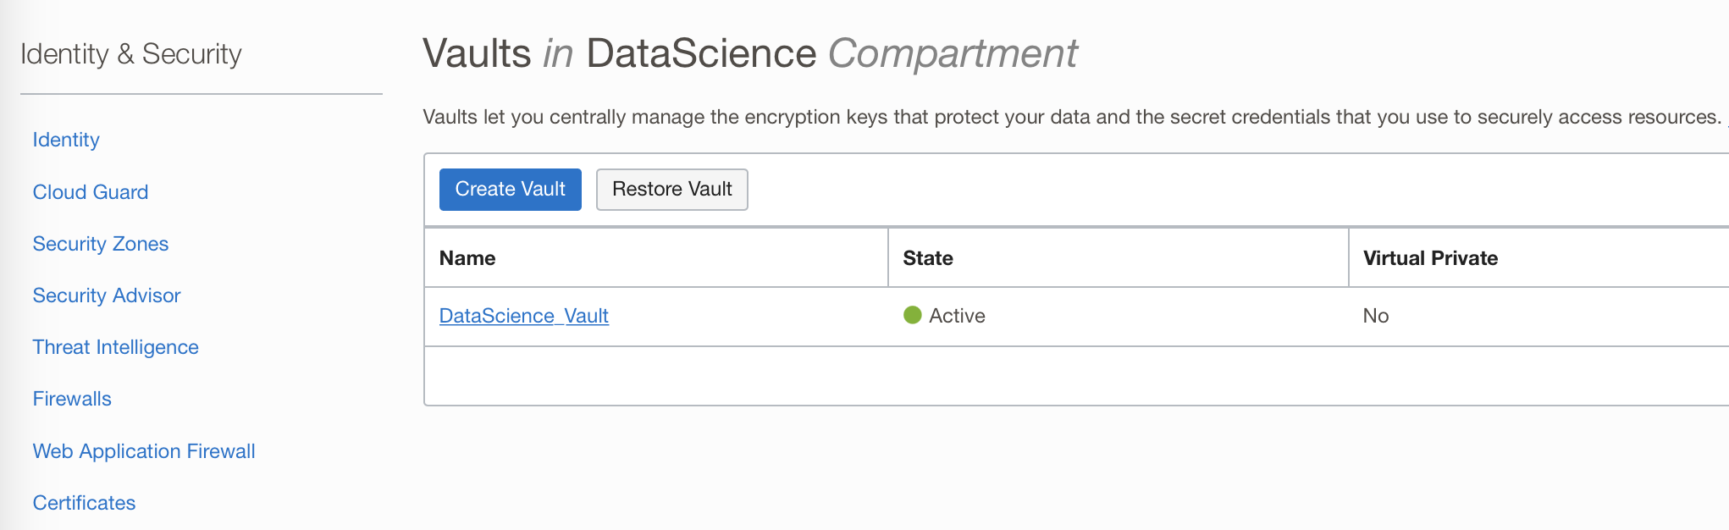This screenshot has height=530, width=1729.
Task: Open the DataScience_Vault link
Action: (x=523, y=316)
